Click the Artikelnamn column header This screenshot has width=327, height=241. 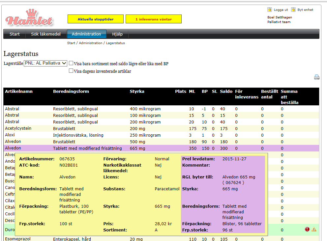pyautogui.click(x=19, y=91)
